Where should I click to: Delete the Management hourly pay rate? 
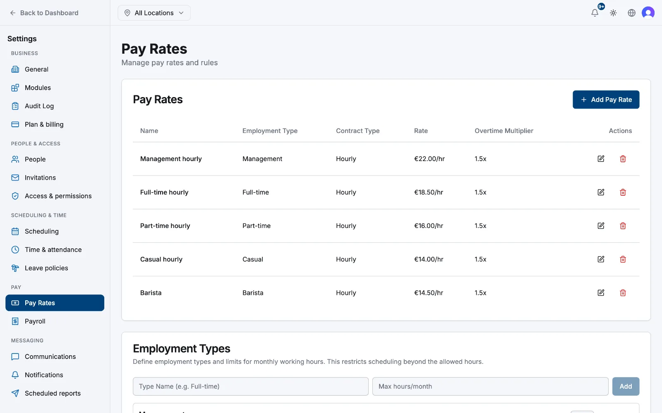click(x=623, y=159)
